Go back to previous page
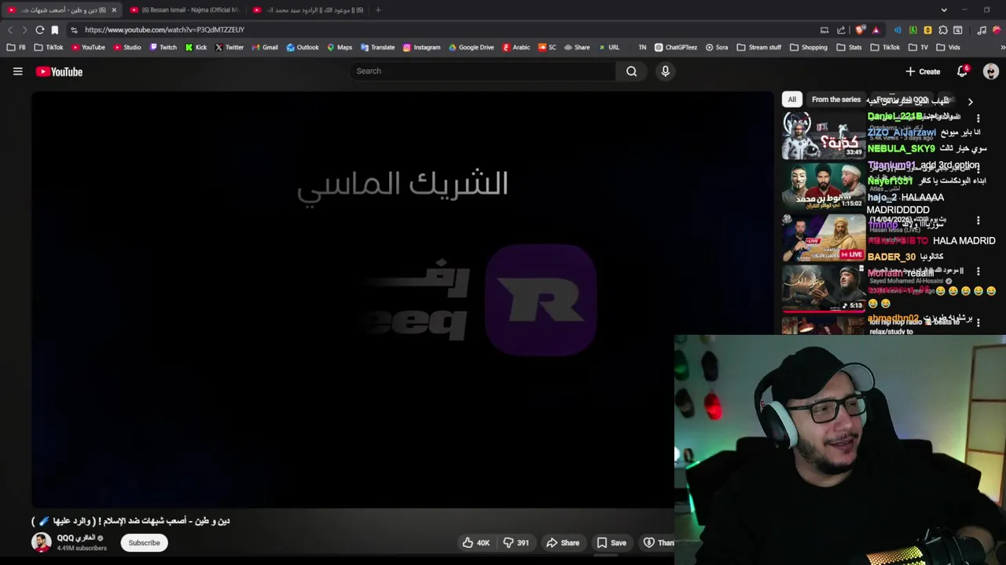The width and height of the screenshot is (1006, 565). [10, 30]
